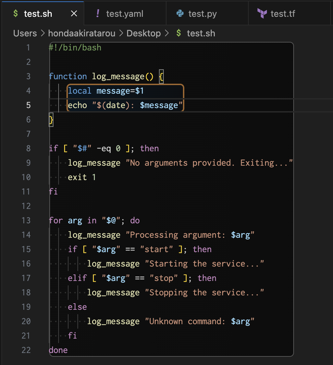This screenshot has height=365, width=333.
Task: Click the Python logo on test.py tab
Action: [x=179, y=13]
